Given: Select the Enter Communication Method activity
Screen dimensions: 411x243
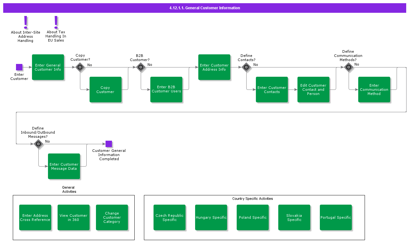Looking at the screenshot, I should point(374,90).
